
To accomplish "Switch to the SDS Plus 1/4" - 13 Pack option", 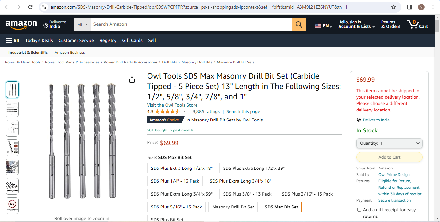I will click(175, 181).
